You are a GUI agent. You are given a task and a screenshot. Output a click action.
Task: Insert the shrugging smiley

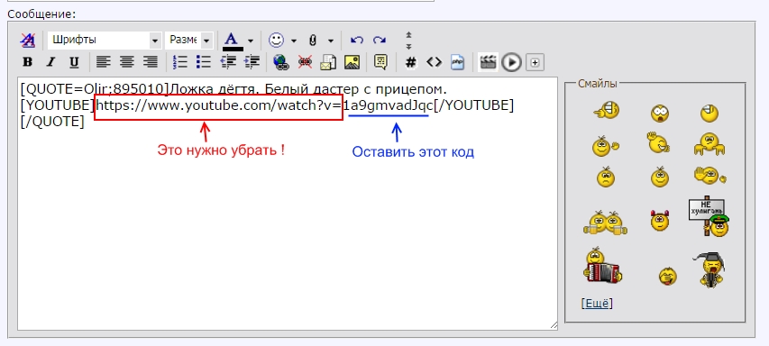(x=709, y=144)
